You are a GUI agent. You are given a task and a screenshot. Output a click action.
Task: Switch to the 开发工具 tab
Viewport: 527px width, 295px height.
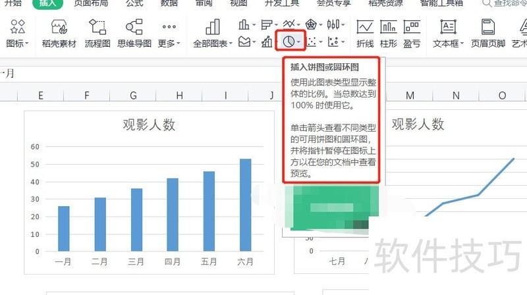(282, 3)
